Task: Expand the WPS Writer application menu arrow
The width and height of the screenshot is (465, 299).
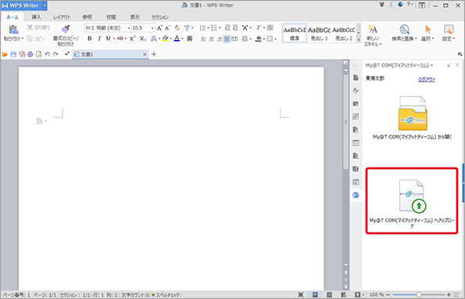Action: pos(45,5)
